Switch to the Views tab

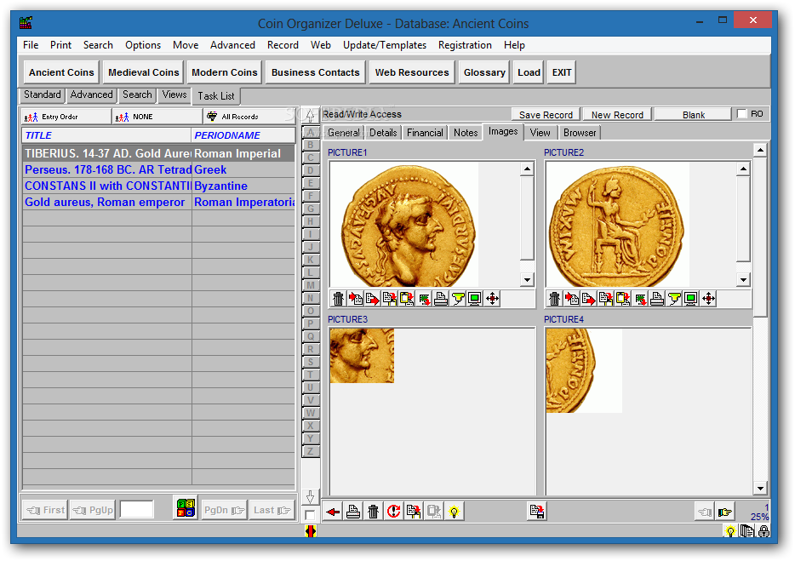point(174,94)
